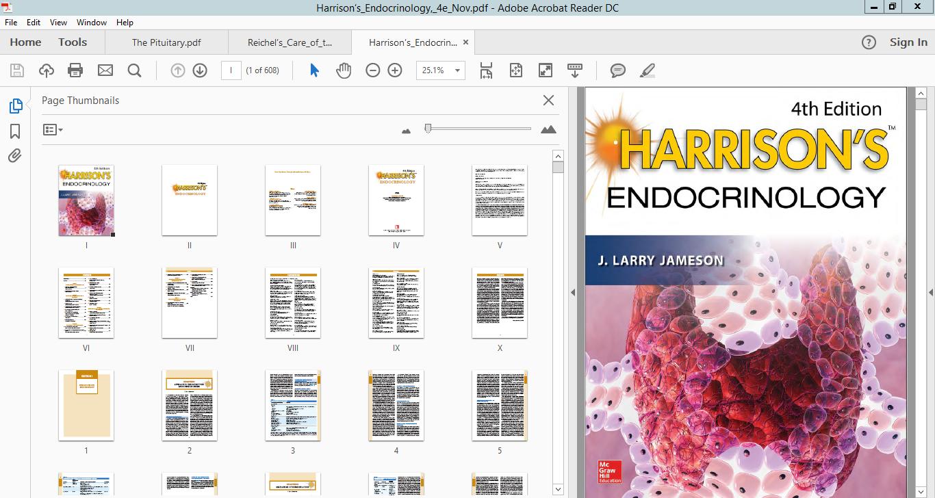Screen dimensions: 935x498
Task: Click the zoom percentage field
Action: 434,70
